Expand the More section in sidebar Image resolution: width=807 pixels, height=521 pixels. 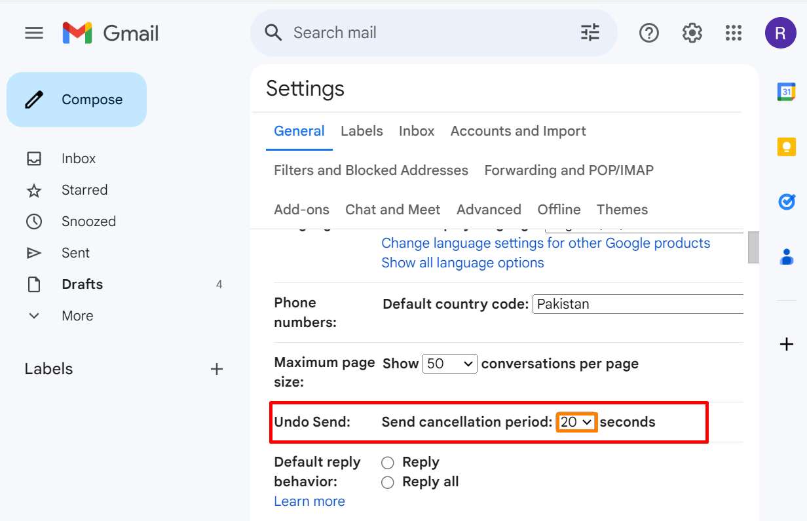[77, 316]
